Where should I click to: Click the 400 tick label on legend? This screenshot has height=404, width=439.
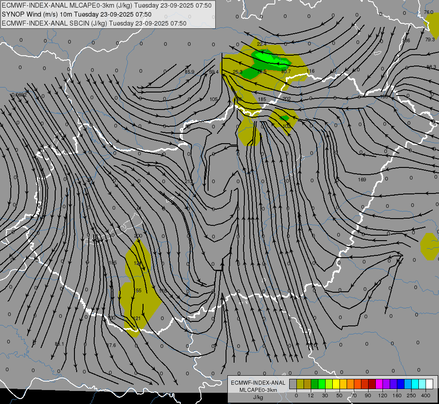pyautogui.click(x=426, y=395)
